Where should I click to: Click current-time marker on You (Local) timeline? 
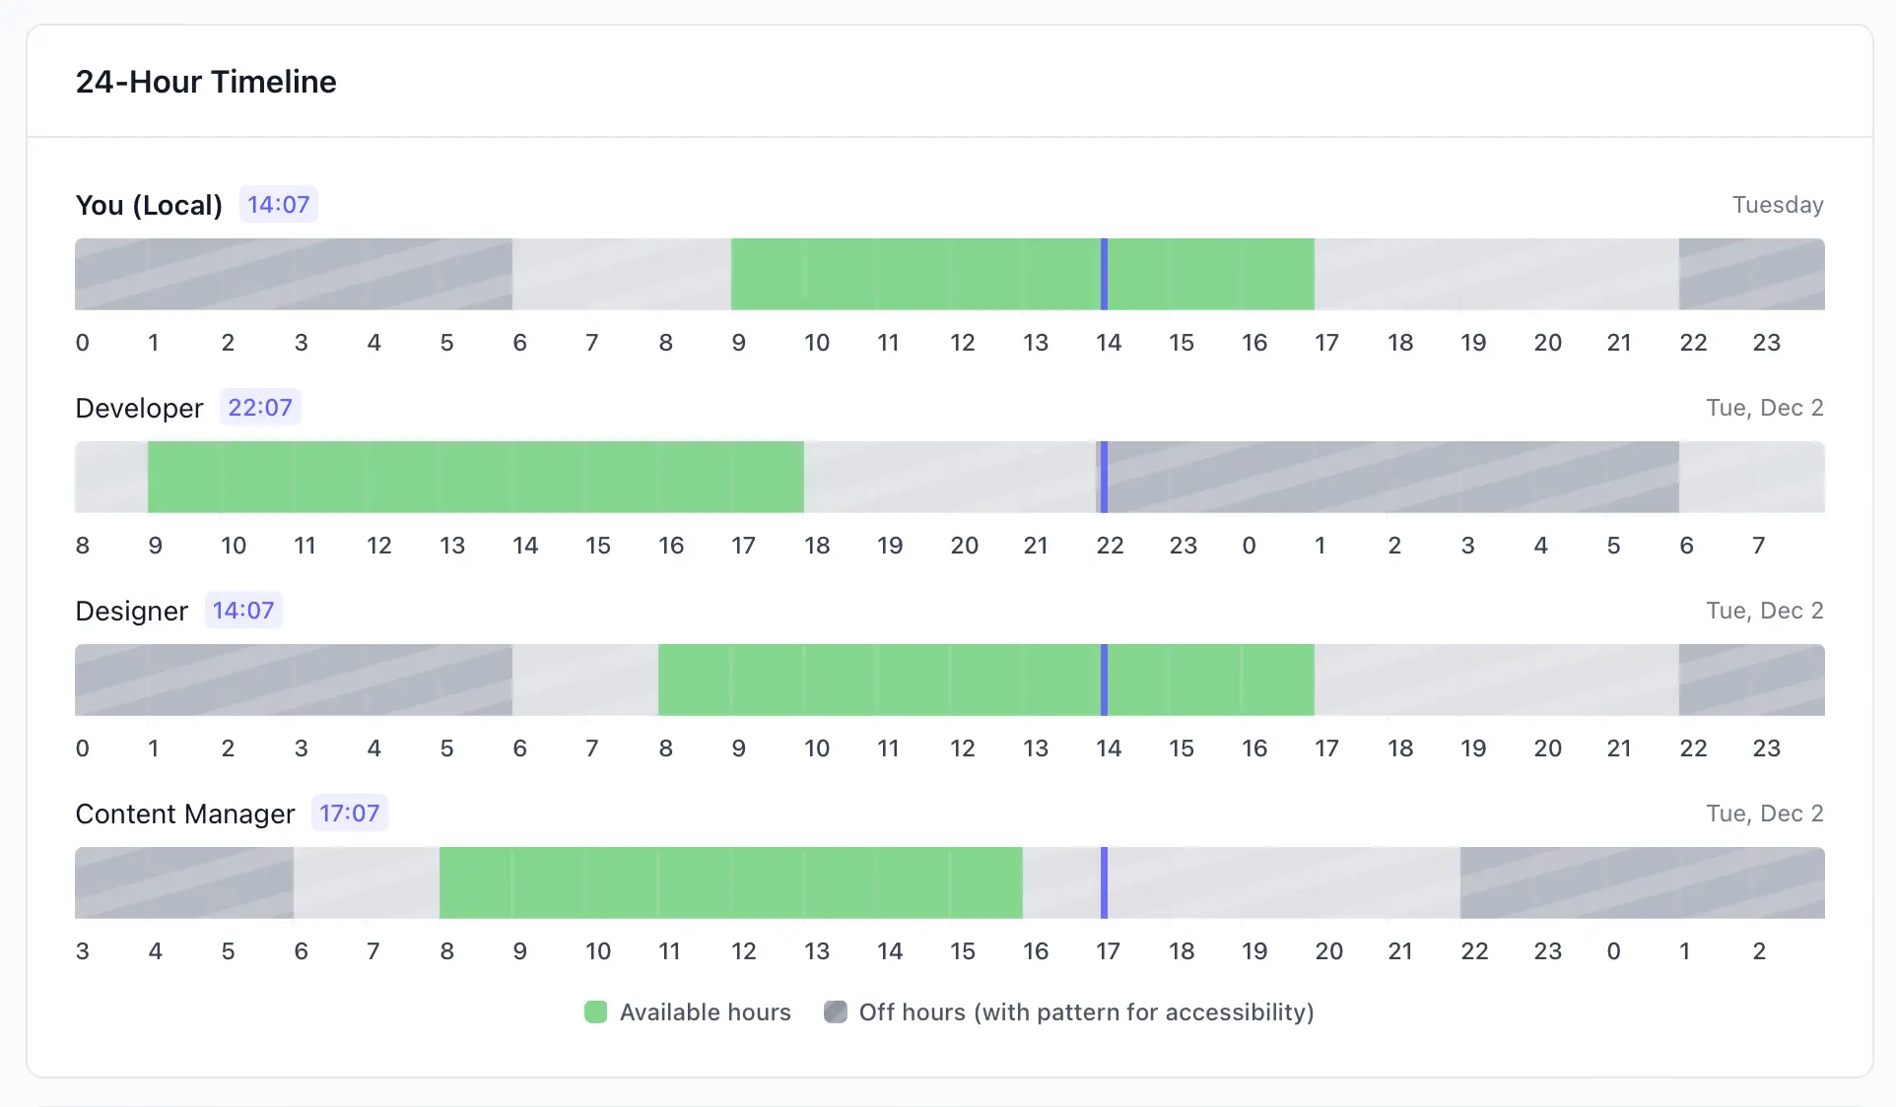(1104, 274)
